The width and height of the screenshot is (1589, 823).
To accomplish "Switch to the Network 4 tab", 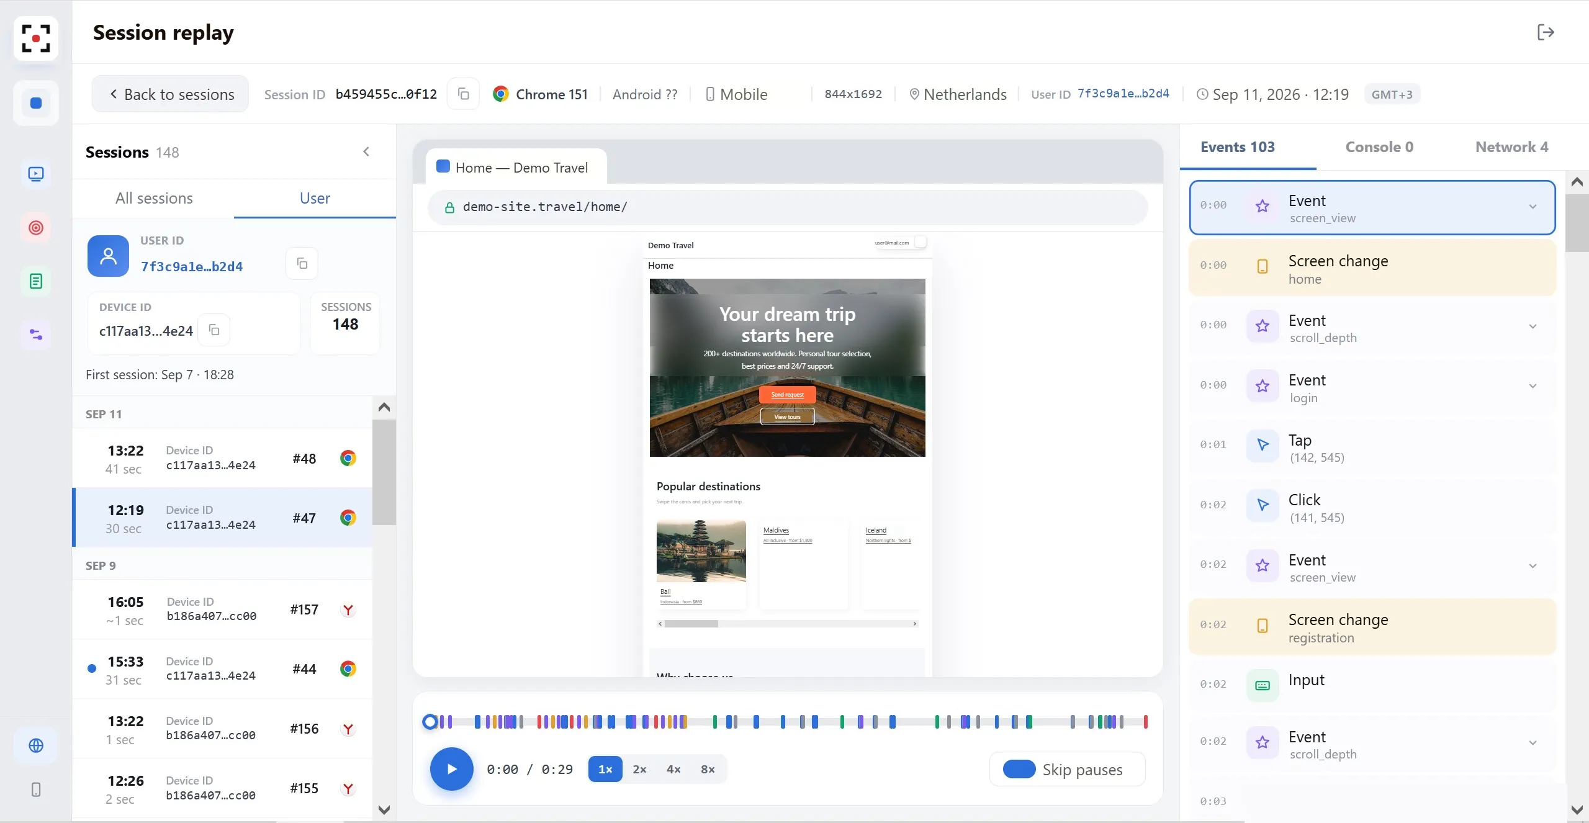I will (1511, 147).
